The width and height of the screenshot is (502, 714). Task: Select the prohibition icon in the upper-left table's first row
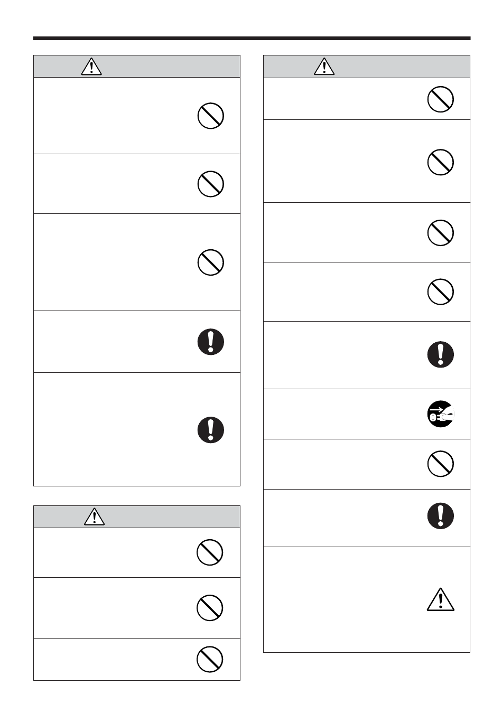coord(211,116)
